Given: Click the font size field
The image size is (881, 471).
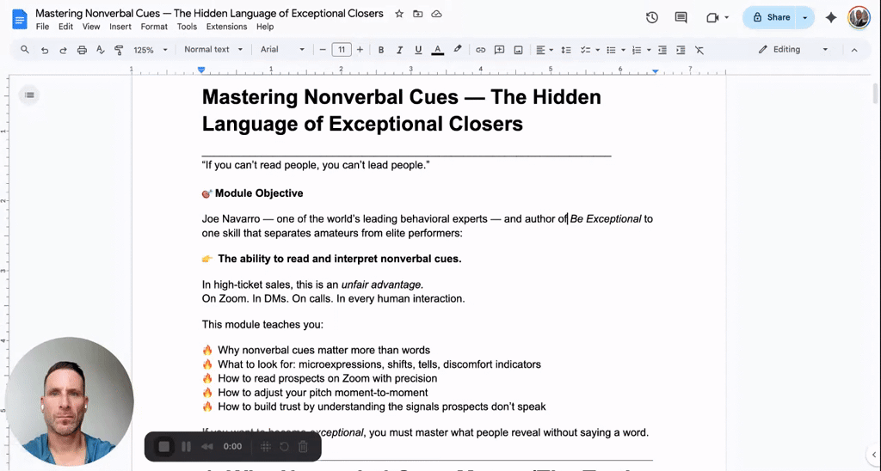Looking at the screenshot, I should (x=341, y=49).
